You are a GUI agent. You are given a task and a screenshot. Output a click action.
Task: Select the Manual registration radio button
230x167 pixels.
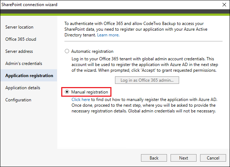67,92
